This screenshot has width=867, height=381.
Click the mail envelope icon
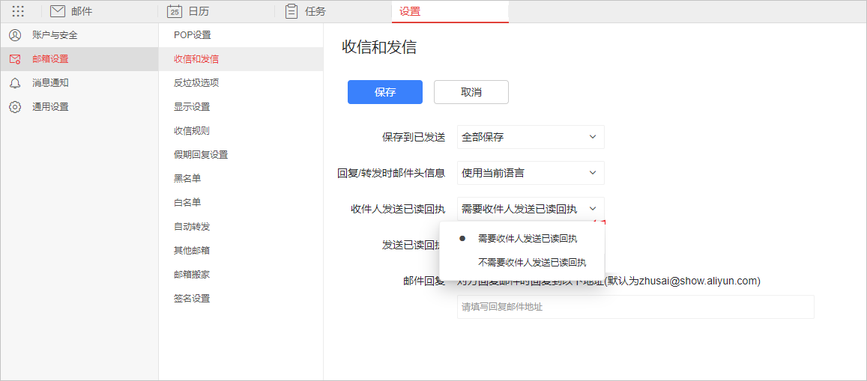58,11
